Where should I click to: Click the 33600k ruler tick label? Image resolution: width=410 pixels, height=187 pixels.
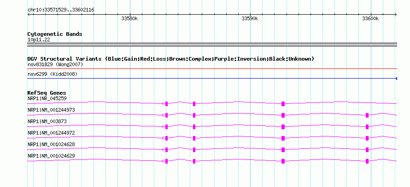(x=370, y=18)
